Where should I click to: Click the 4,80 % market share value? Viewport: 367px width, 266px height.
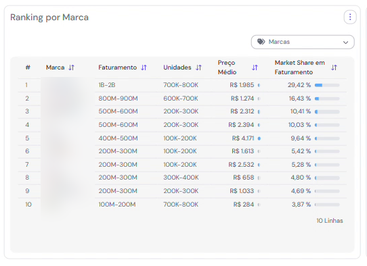point(301,178)
